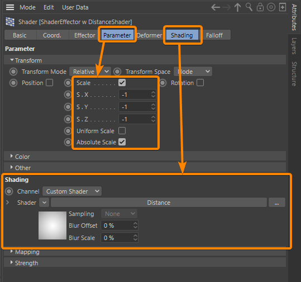Click the Distance shader button

coord(159,203)
